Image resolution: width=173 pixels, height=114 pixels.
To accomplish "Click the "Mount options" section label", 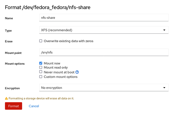I will click(15, 64).
